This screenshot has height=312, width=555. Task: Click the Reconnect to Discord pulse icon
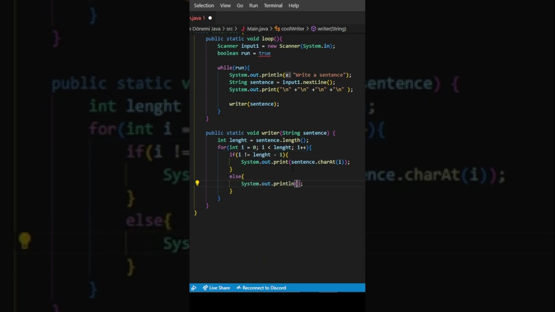point(238,288)
